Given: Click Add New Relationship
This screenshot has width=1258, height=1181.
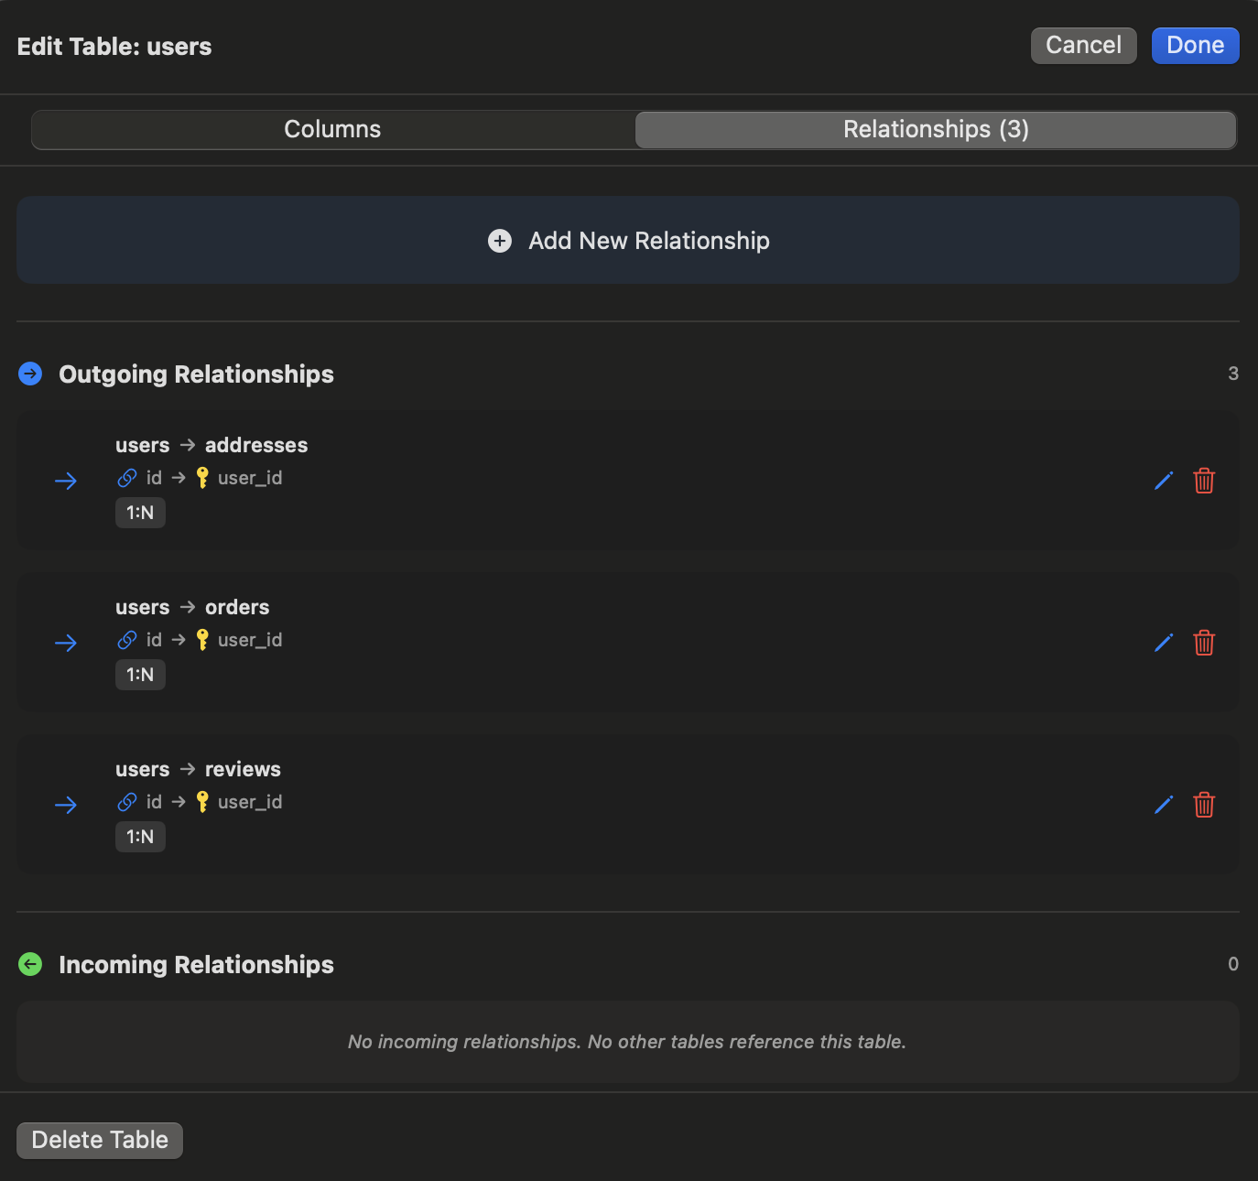Looking at the screenshot, I should [x=648, y=241].
